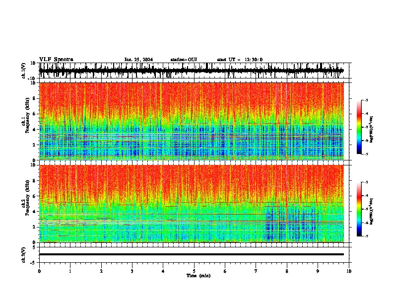This screenshot has height=304, width=393.
Task: Select the "ch.3(V)" axis label
Action: click(x=24, y=255)
